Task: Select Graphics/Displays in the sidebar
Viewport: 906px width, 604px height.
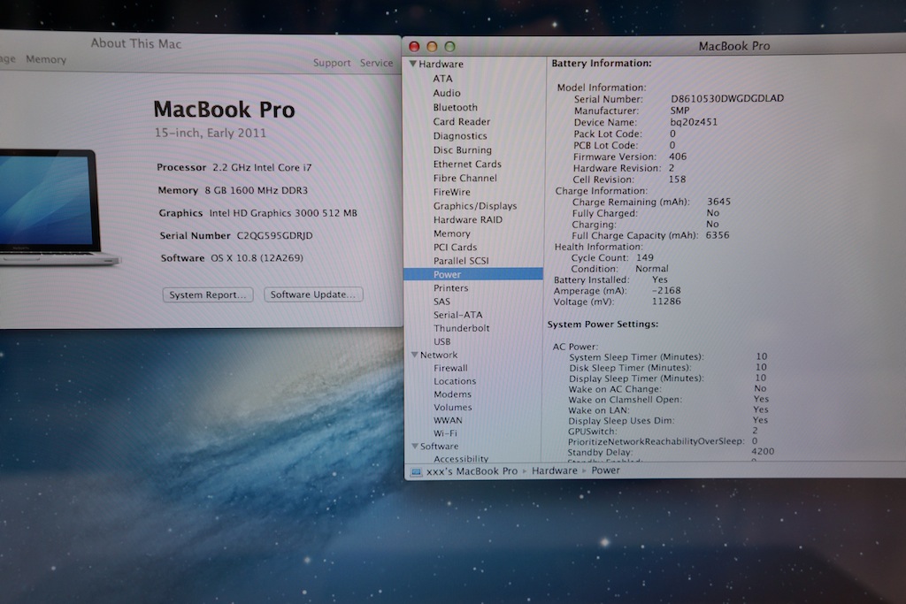Action: pyautogui.click(x=475, y=205)
